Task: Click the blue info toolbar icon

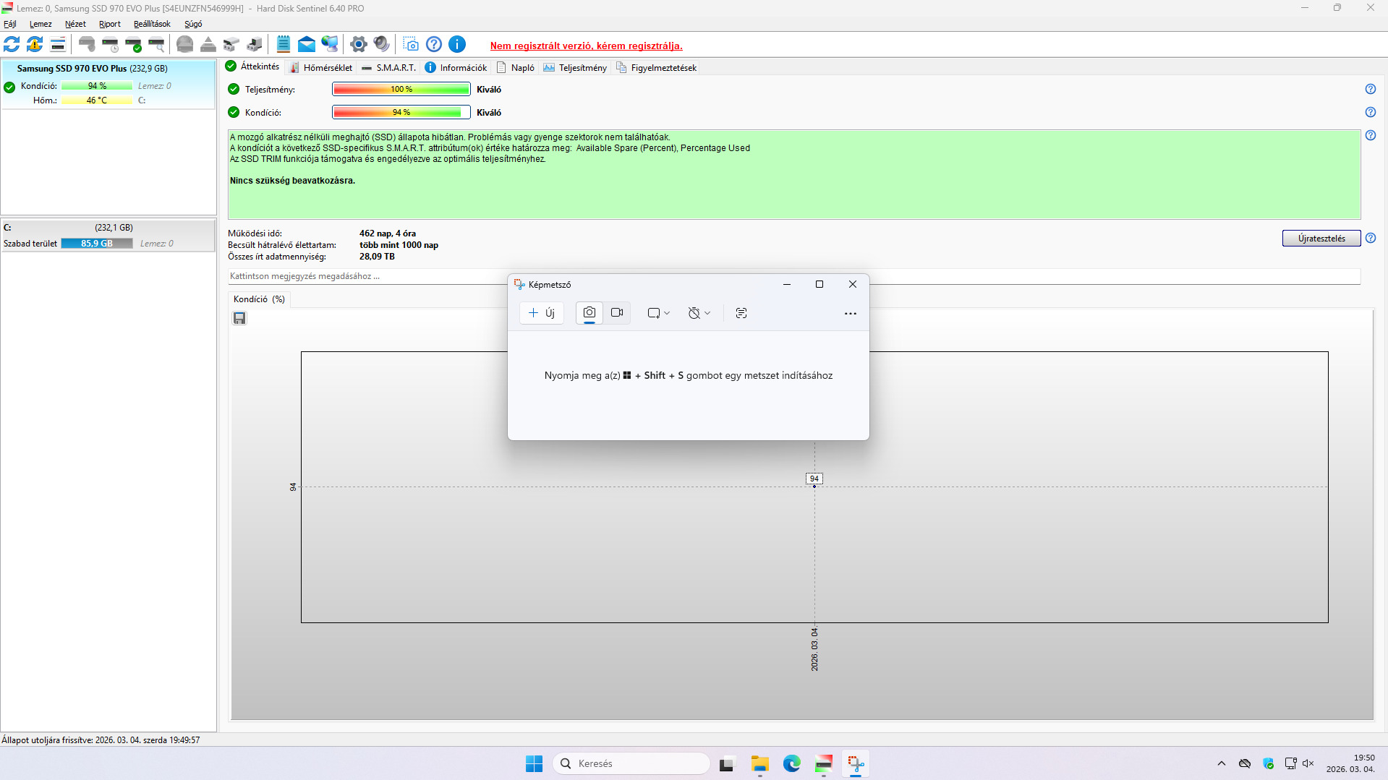Action: point(457,45)
